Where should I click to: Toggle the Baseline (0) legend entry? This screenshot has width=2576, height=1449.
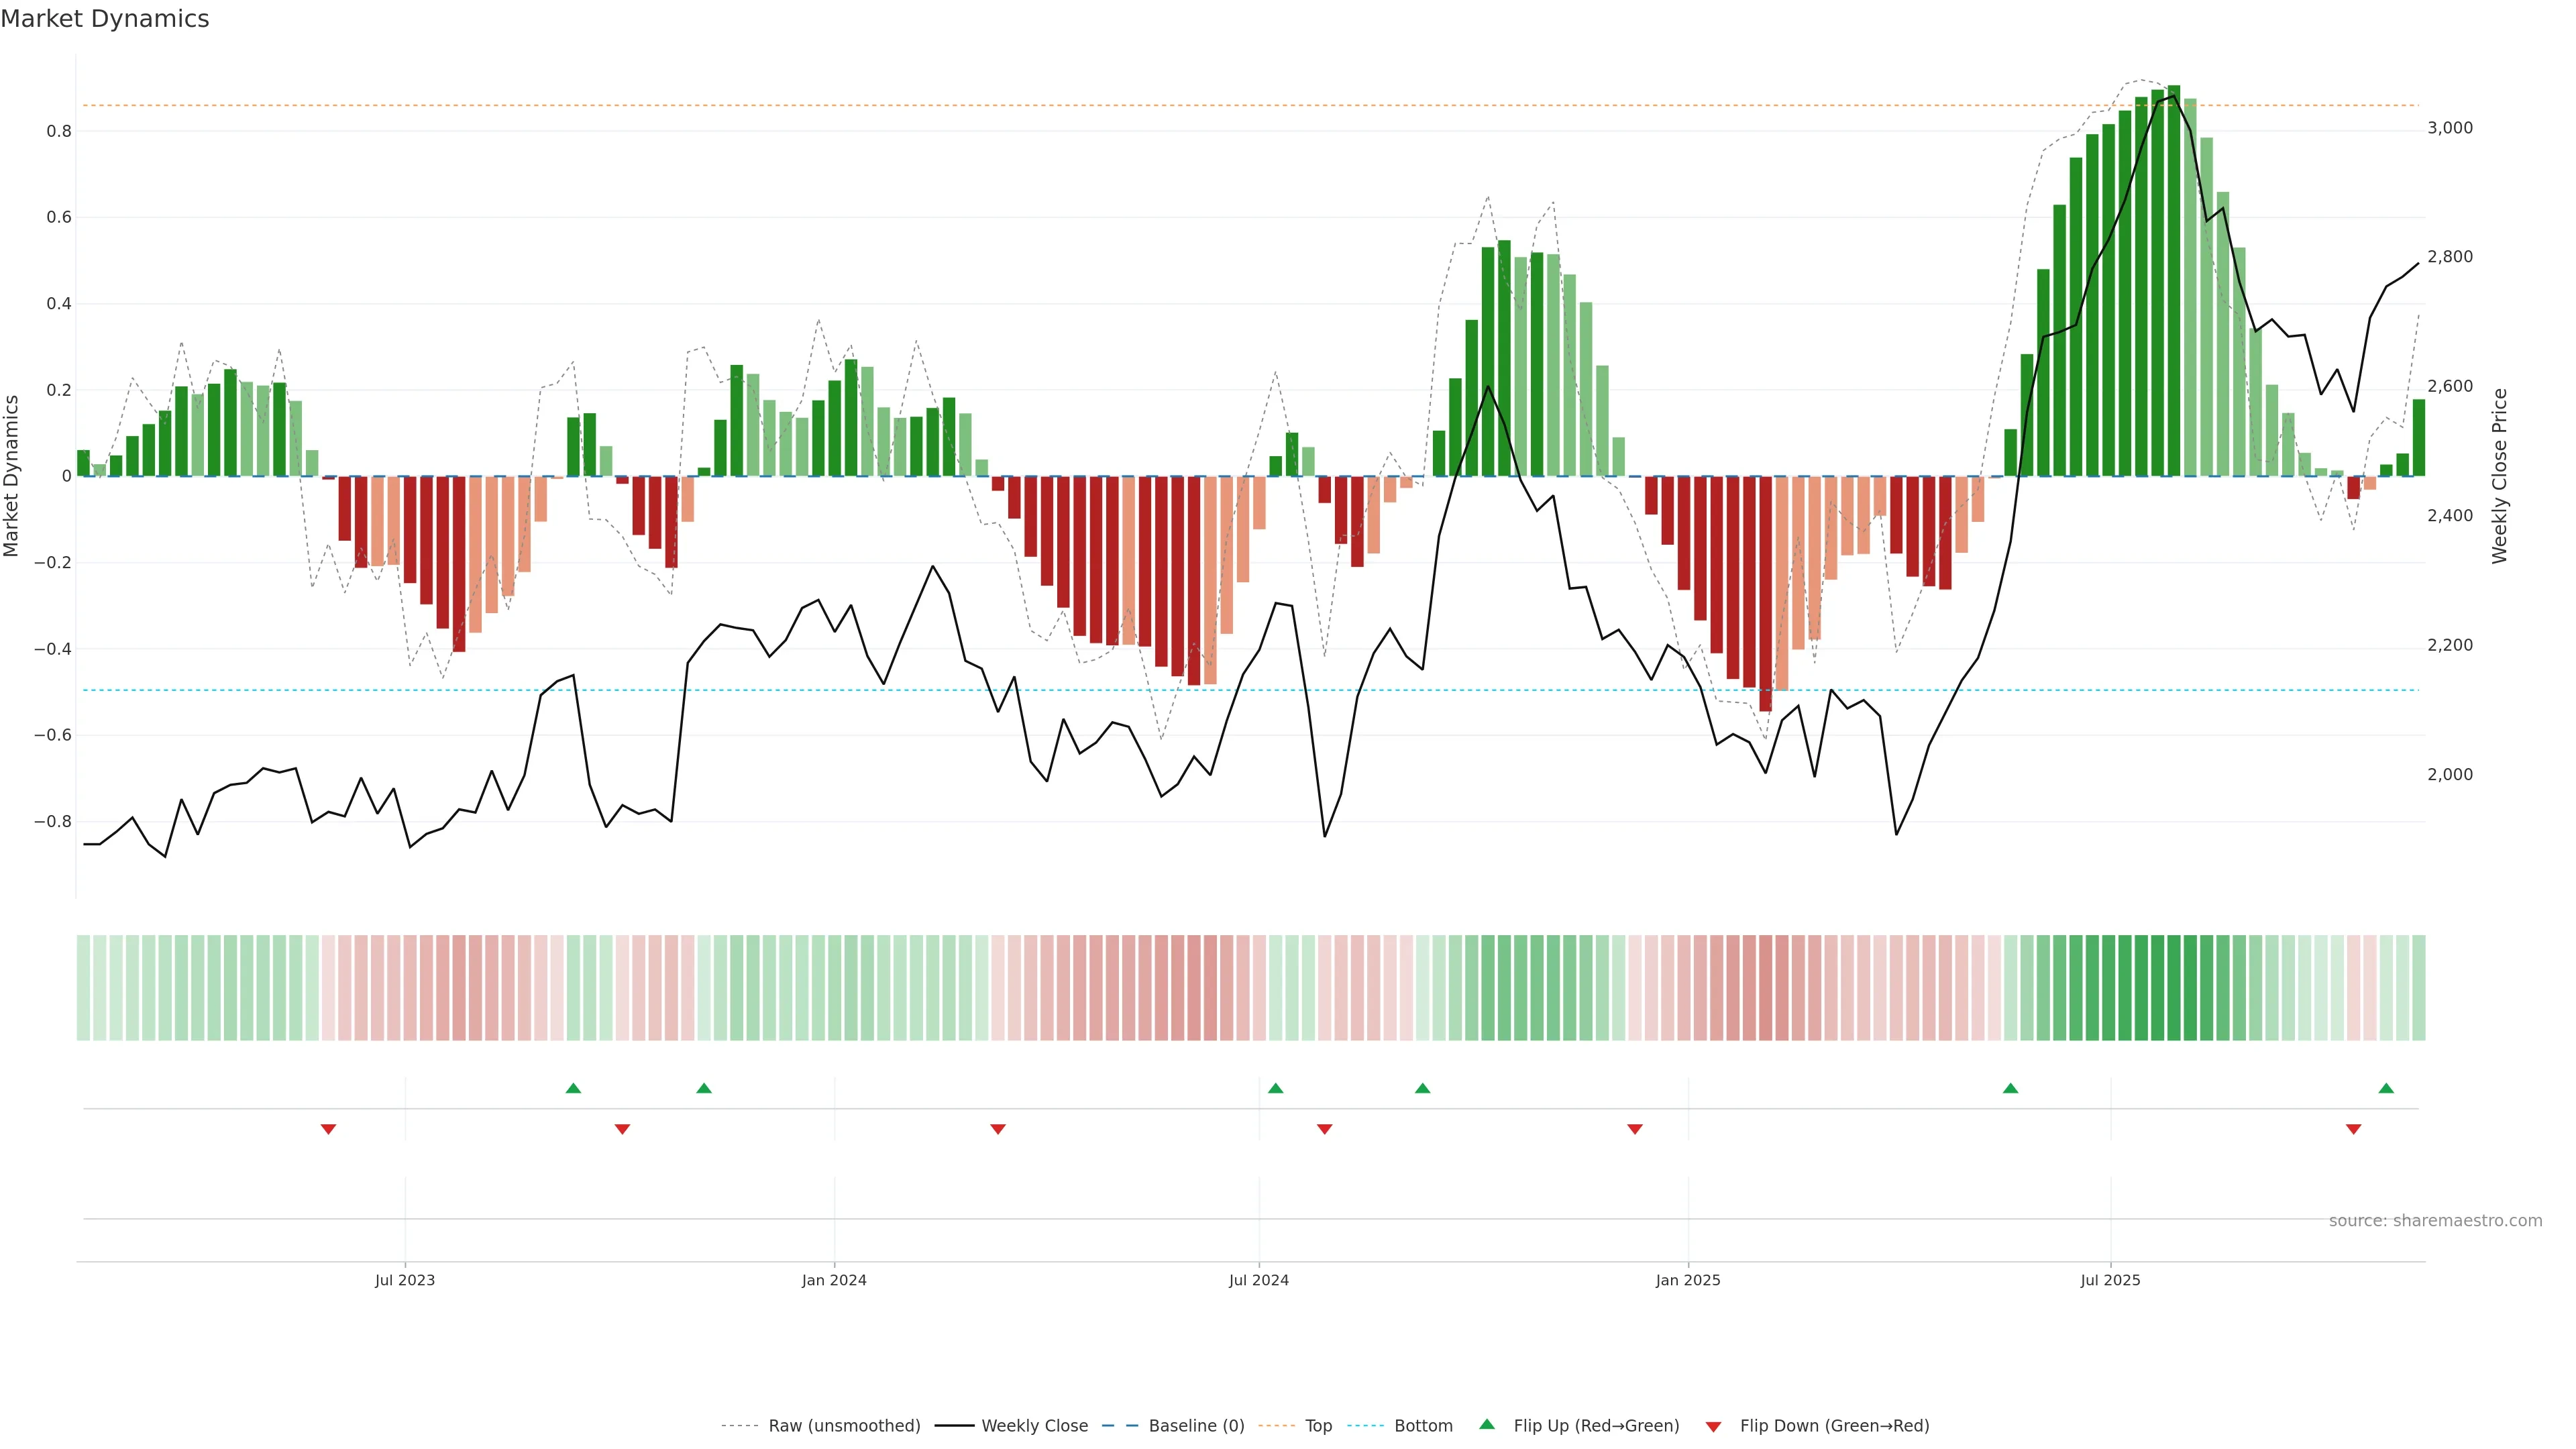tap(1196, 1426)
